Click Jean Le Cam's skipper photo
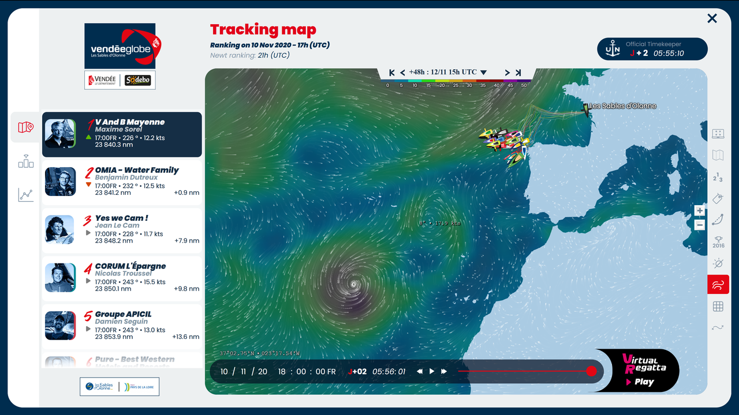 tap(60, 229)
